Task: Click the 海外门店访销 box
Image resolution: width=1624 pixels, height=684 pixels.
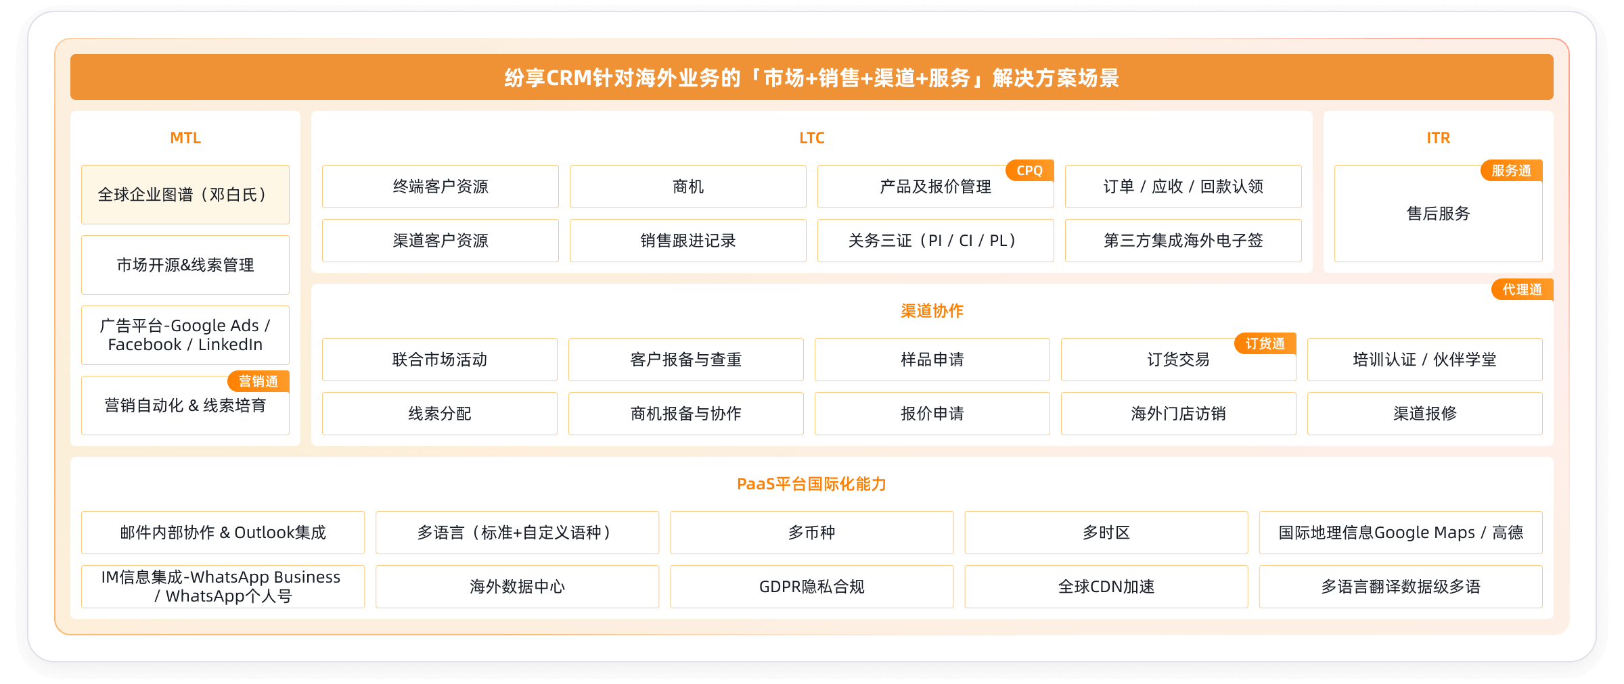Action: coord(1178,414)
